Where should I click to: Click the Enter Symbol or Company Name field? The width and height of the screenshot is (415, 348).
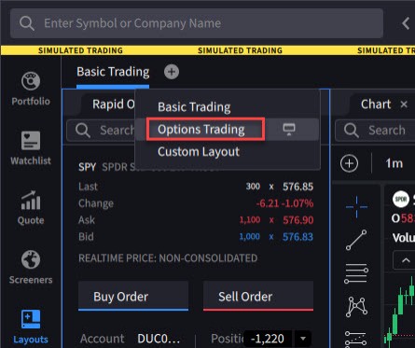(197, 23)
